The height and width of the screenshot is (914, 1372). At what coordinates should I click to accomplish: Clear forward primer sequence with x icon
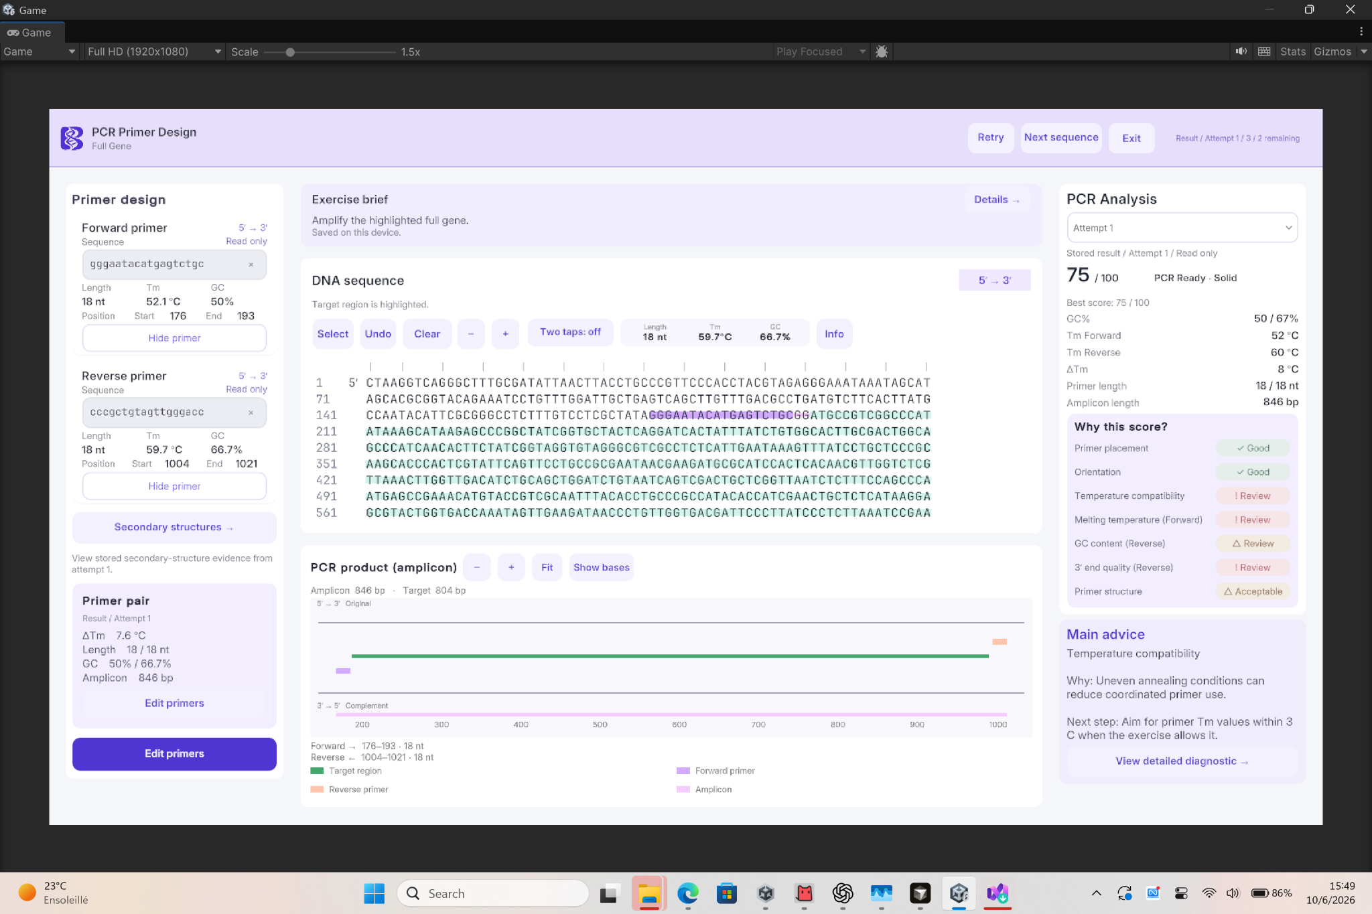click(x=251, y=264)
